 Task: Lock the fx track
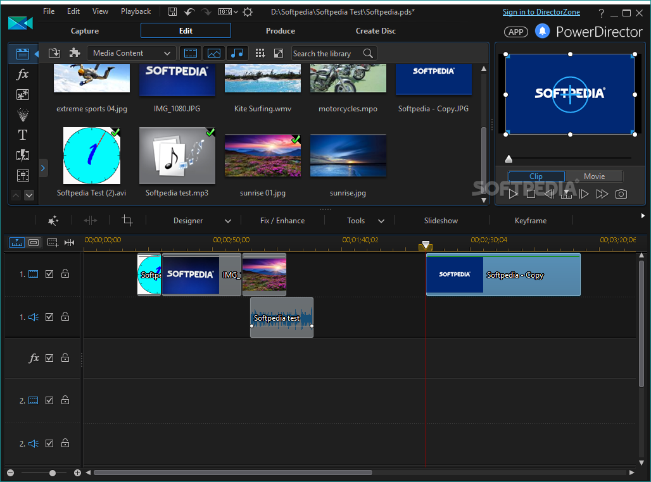pos(65,357)
